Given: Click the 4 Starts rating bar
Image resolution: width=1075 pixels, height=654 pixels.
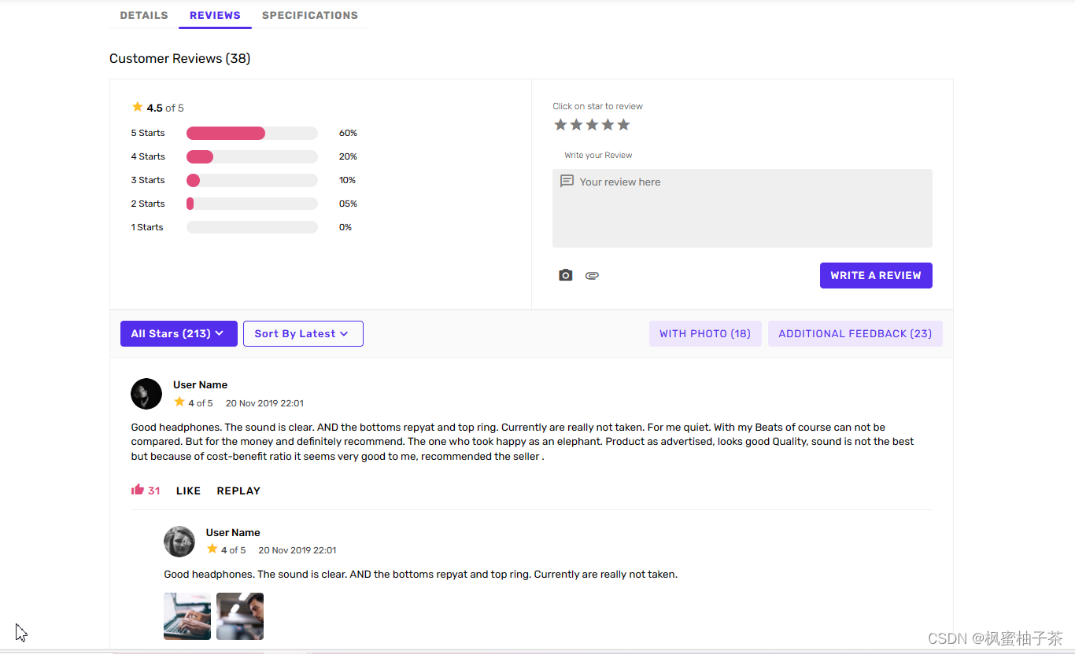Looking at the screenshot, I should (252, 156).
